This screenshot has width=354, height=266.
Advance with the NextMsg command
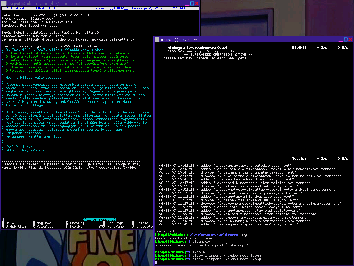(x=77, y=226)
